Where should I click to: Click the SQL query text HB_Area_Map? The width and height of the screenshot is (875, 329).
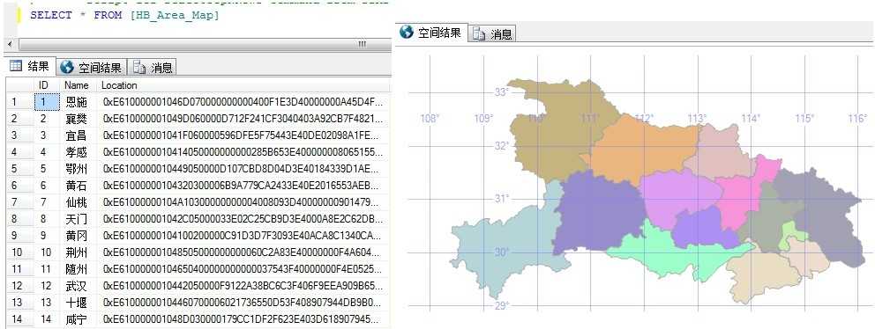point(174,16)
